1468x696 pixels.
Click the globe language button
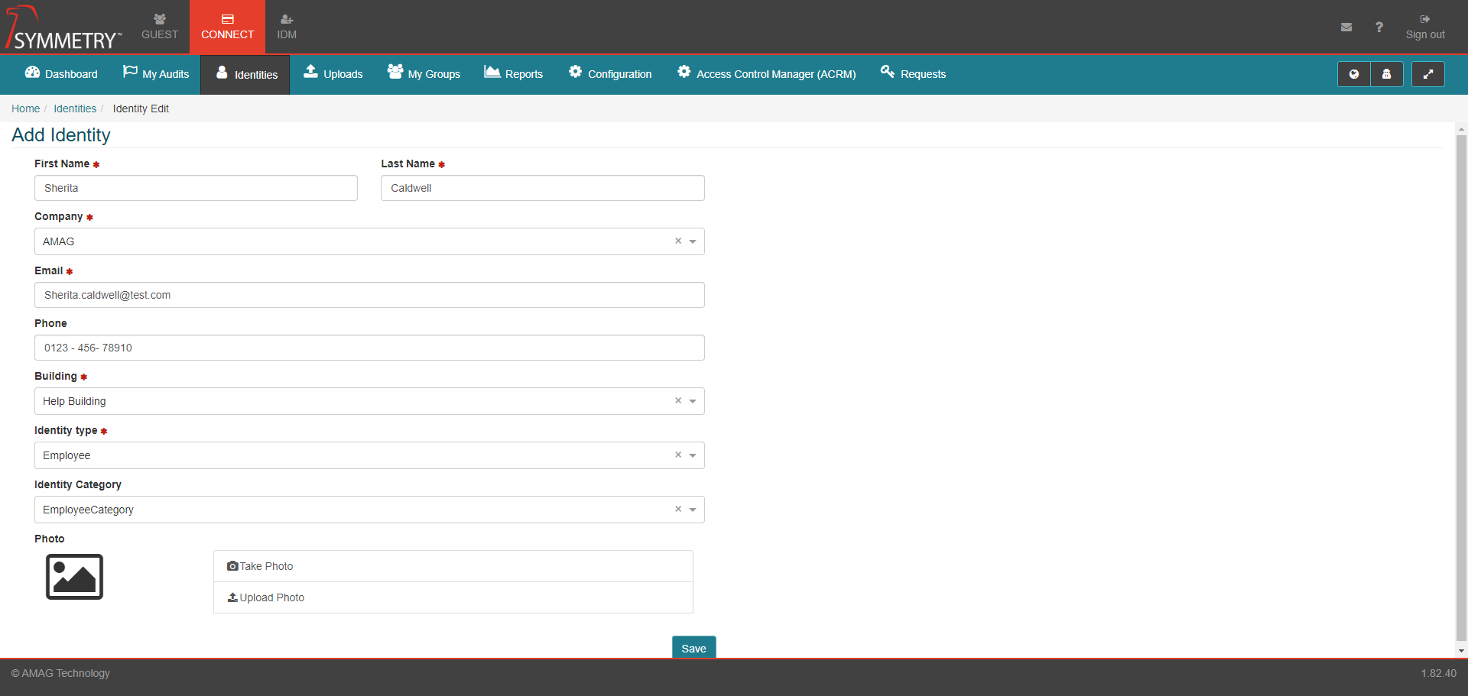[x=1354, y=74]
